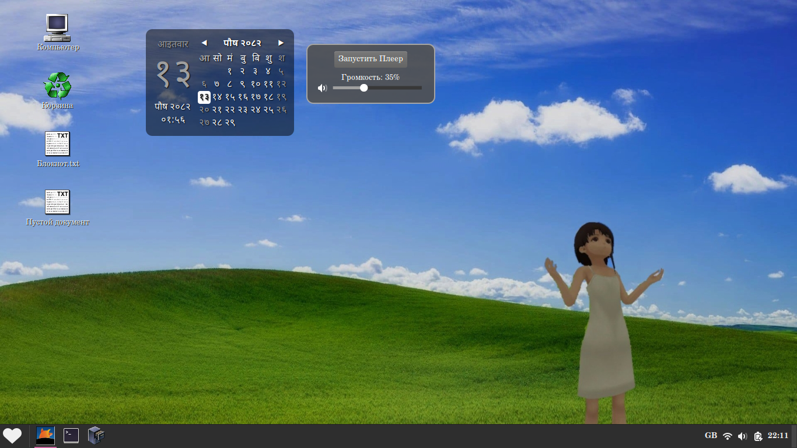
Task: Go to the next month in calendar
Action: [281, 43]
